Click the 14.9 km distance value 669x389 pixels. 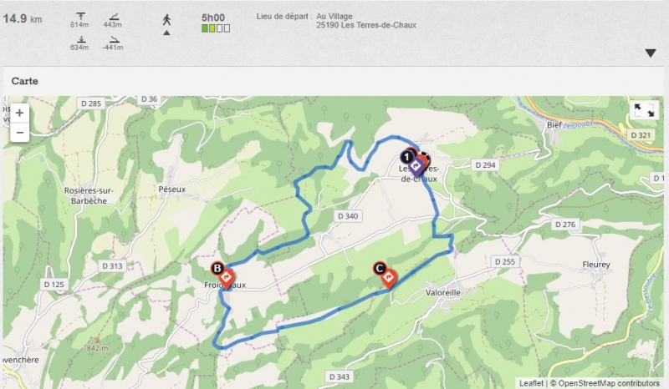pyautogui.click(x=23, y=18)
